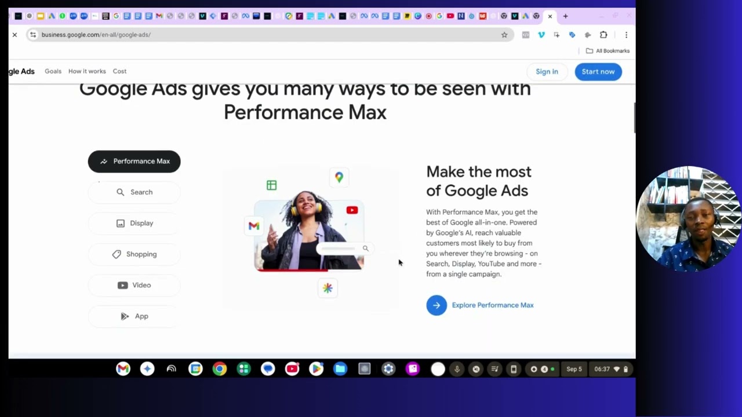
Task: Click the colorful Photos icon in illustration
Action: [328, 288]
